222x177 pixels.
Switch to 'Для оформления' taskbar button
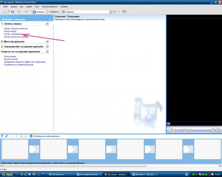point(88,174)
